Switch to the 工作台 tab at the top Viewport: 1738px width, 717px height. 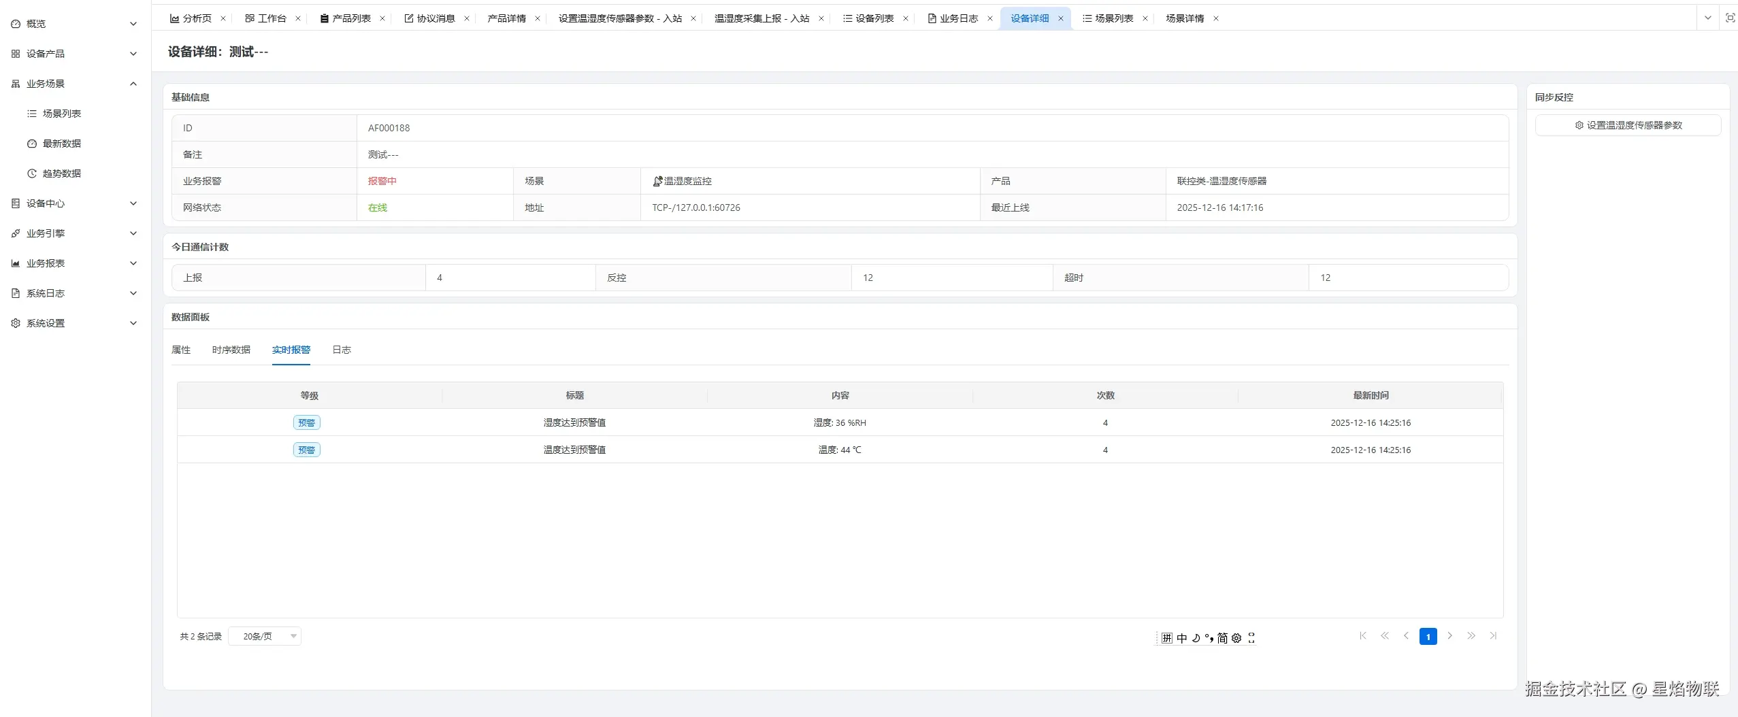[271, 18]
